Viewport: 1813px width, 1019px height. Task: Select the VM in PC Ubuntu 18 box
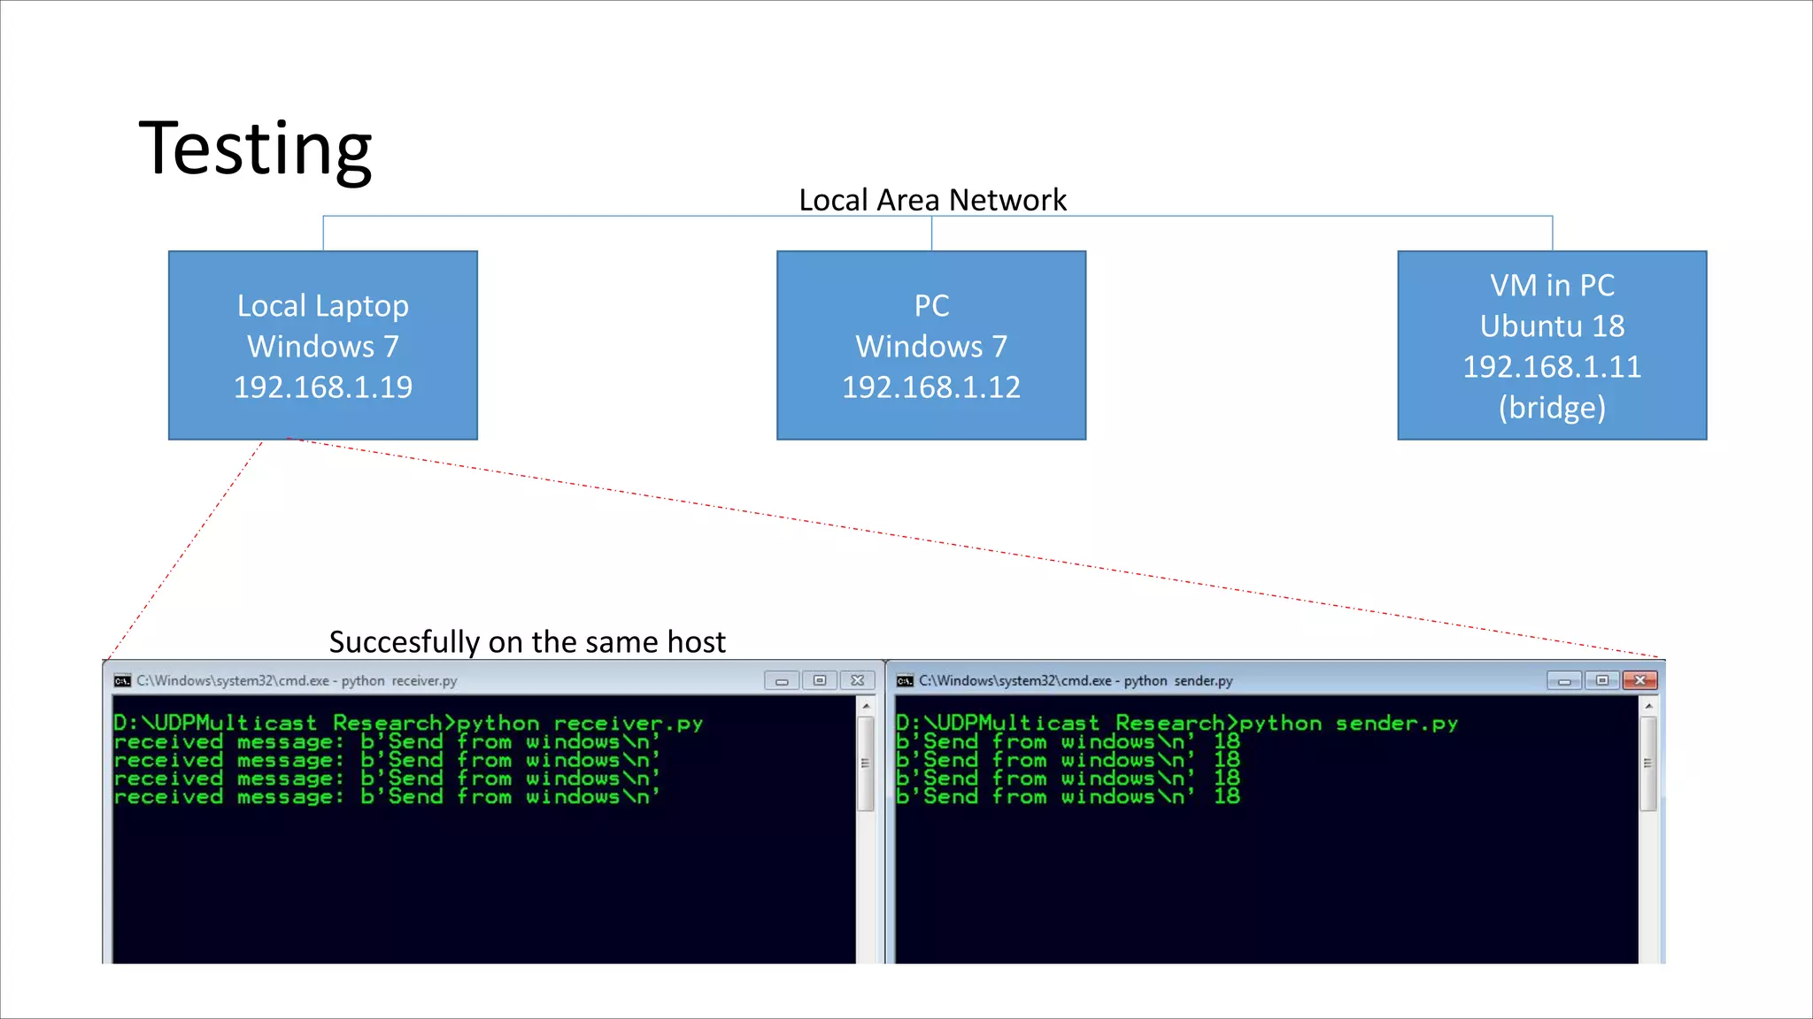point(1552,345)
